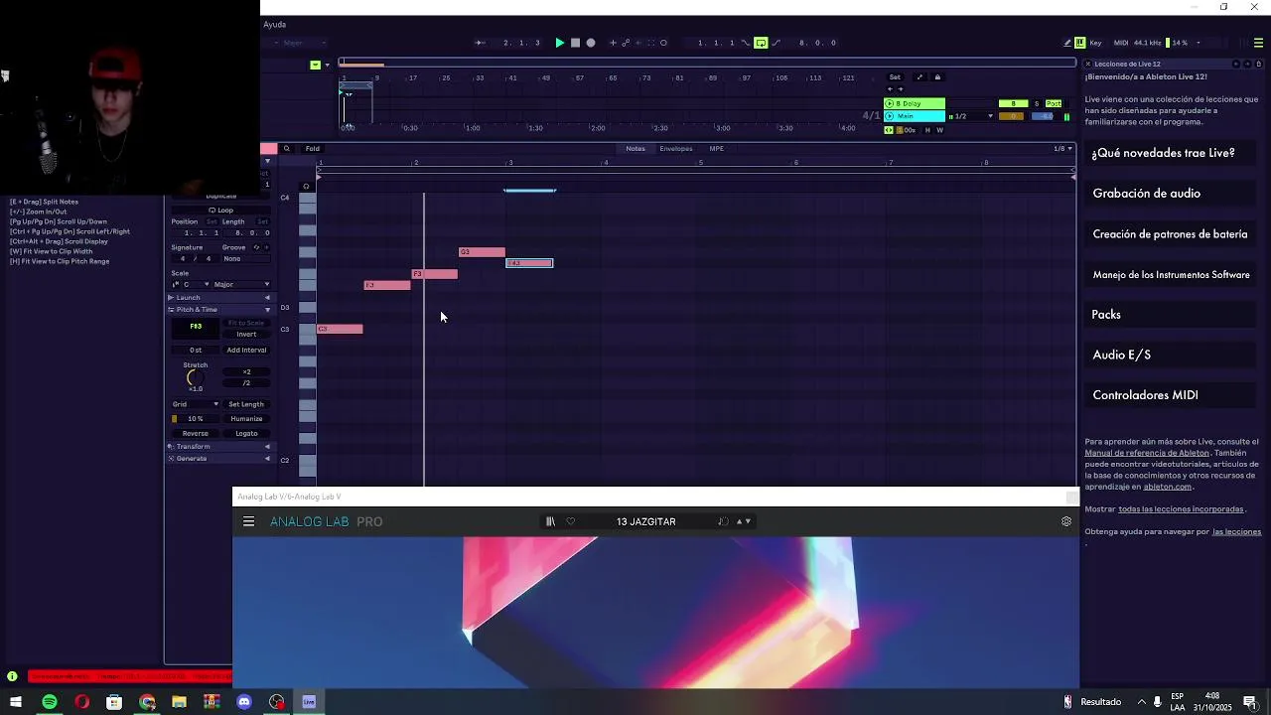Screen dimensions: 1271x715
Task: Toggle the MIDI mapping mode button
Action: pyautogui.click(x=1121, y=43)
